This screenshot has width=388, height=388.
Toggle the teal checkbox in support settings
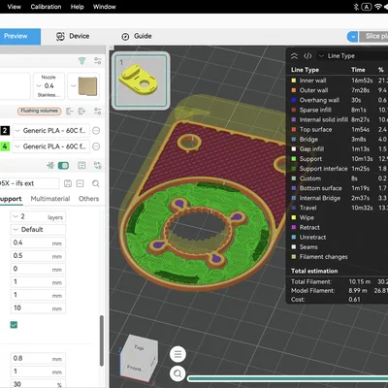[x=14, y=325]
